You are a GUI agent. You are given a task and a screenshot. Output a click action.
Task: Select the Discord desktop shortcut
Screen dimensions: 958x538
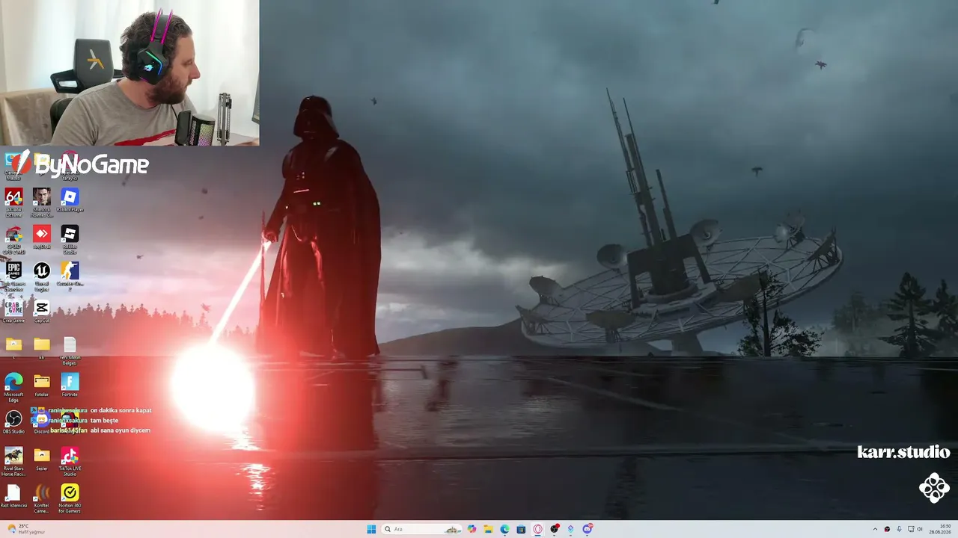pyautogui.click(x=42, y=421)
